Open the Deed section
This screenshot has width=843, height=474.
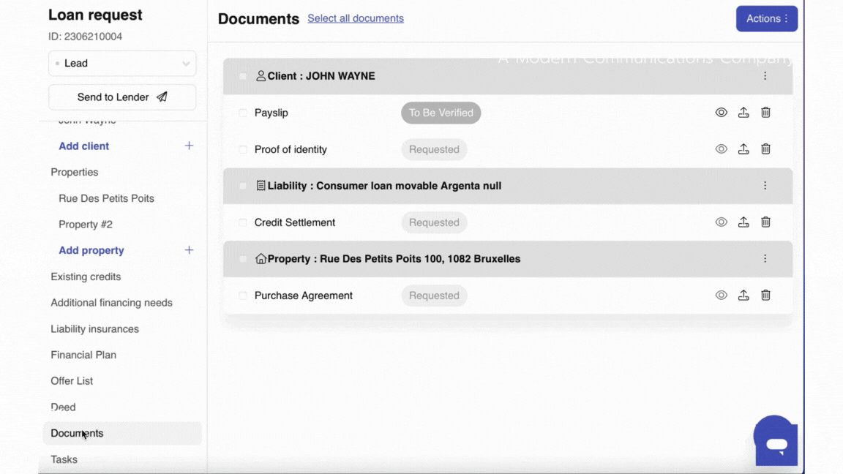point(63,407)
